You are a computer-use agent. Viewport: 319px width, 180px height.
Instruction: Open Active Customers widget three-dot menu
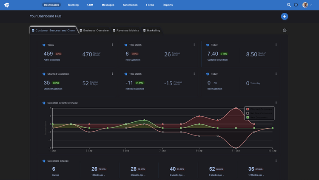112,45
